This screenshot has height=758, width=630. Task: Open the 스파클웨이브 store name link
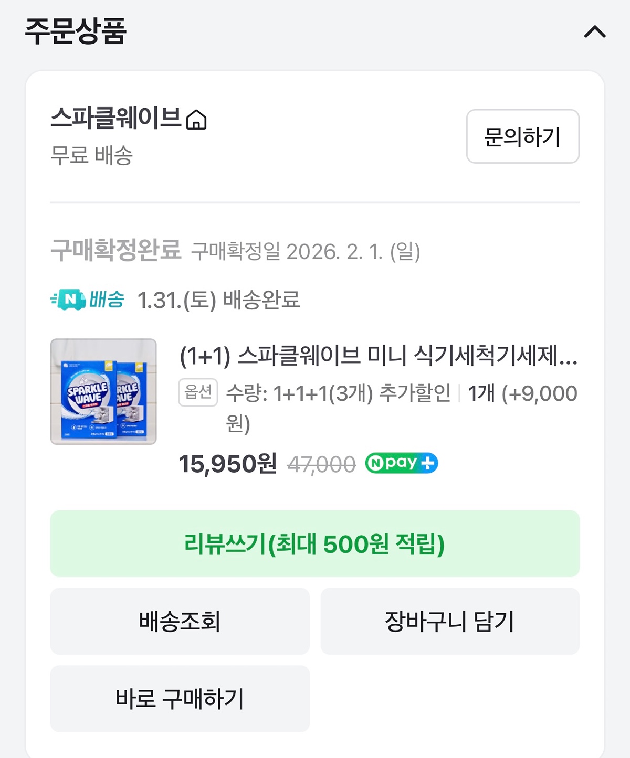coord(115,118)
